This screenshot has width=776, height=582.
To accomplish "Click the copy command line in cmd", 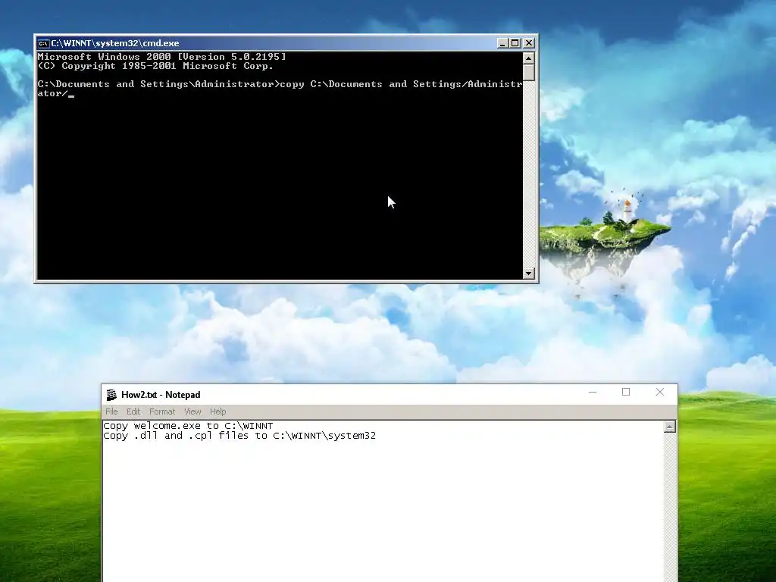I will (x=280, y=89).
